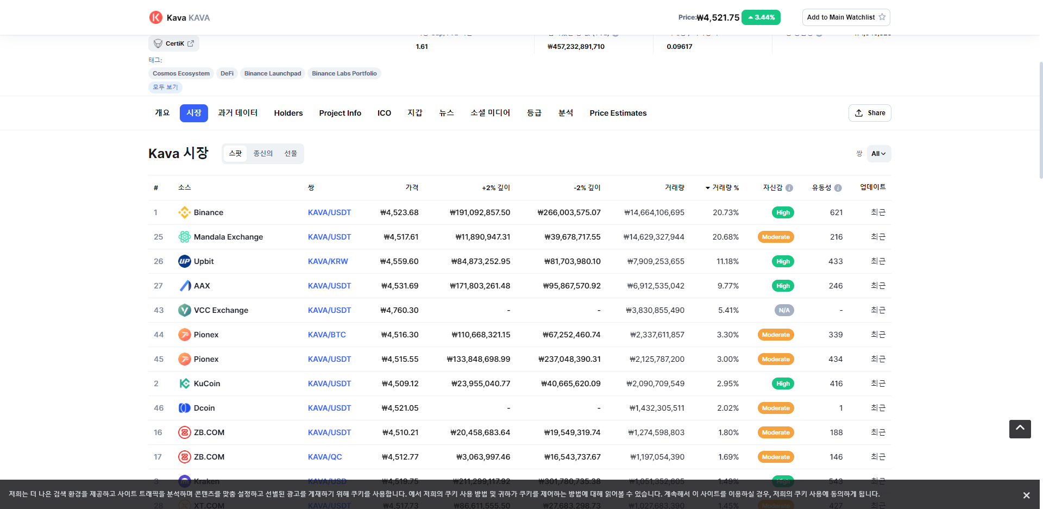The image size is (1043, 509).
Task: Click the Share button
Action: coord(870,113)
